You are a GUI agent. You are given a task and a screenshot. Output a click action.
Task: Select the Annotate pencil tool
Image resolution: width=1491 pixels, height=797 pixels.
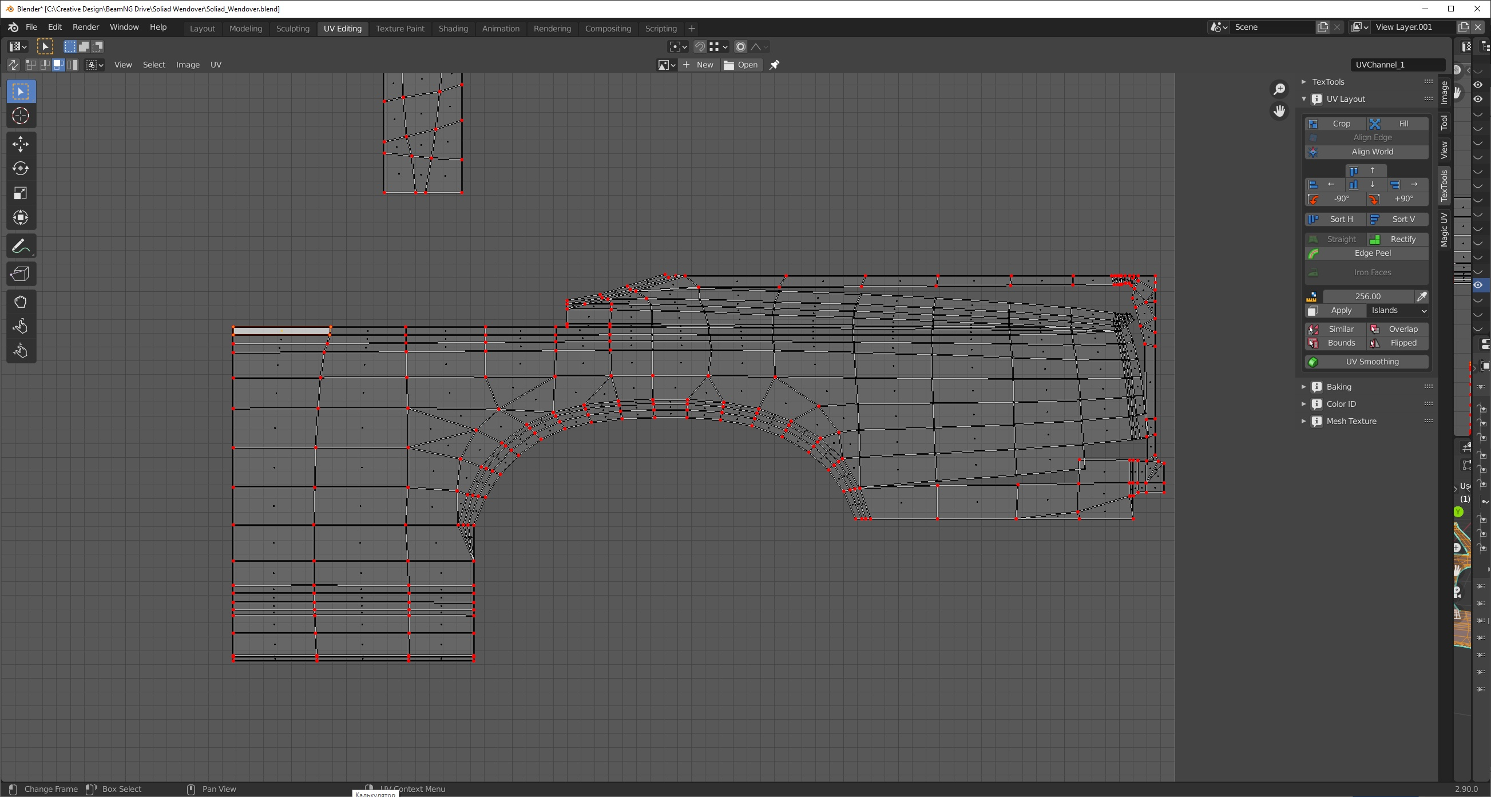coord(21,247)
